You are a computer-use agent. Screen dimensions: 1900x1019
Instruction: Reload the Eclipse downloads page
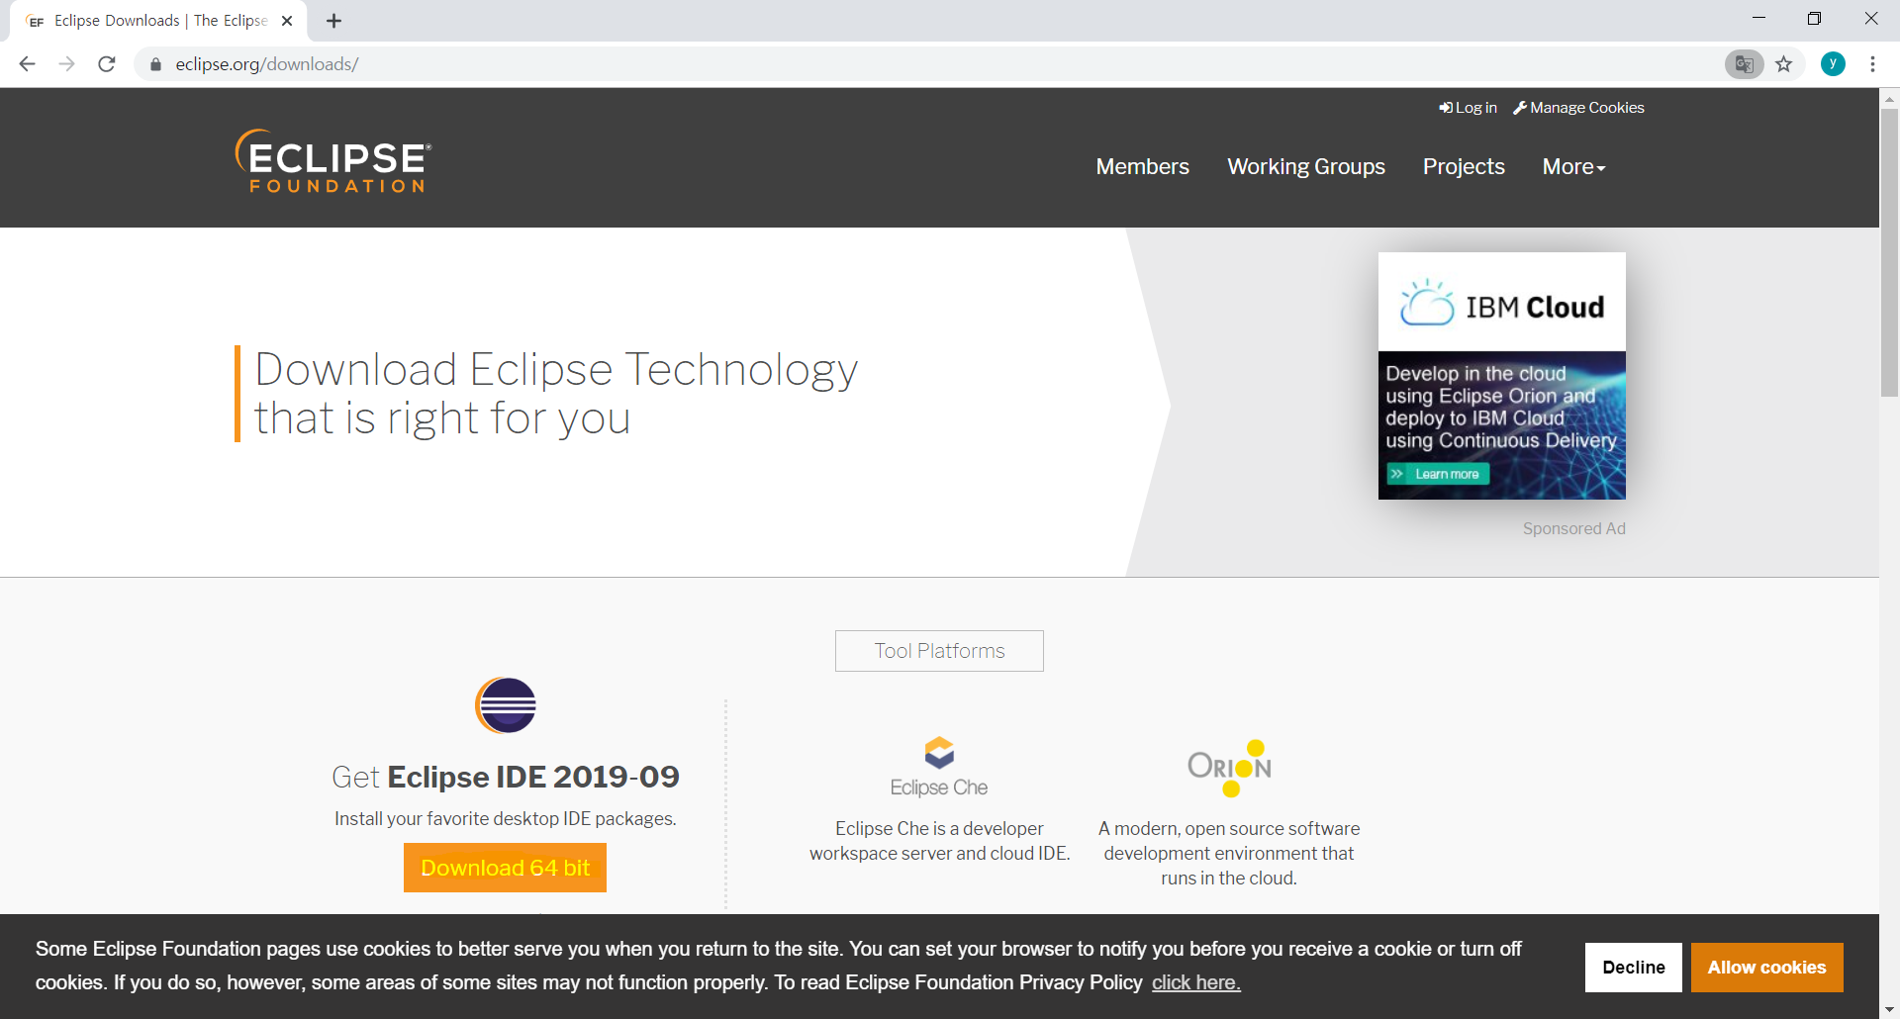[x=107, y=64]
